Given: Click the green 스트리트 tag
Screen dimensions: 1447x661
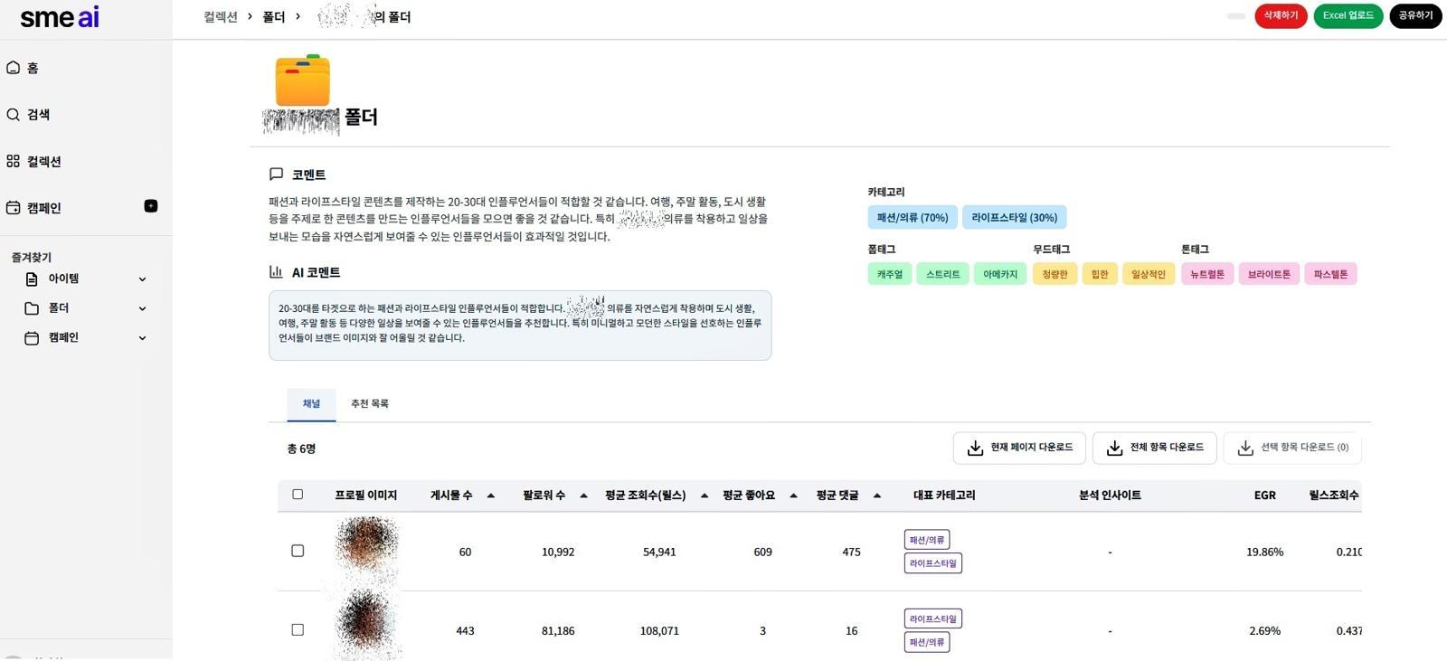Looking at the screenshot, I should point(942,274).
